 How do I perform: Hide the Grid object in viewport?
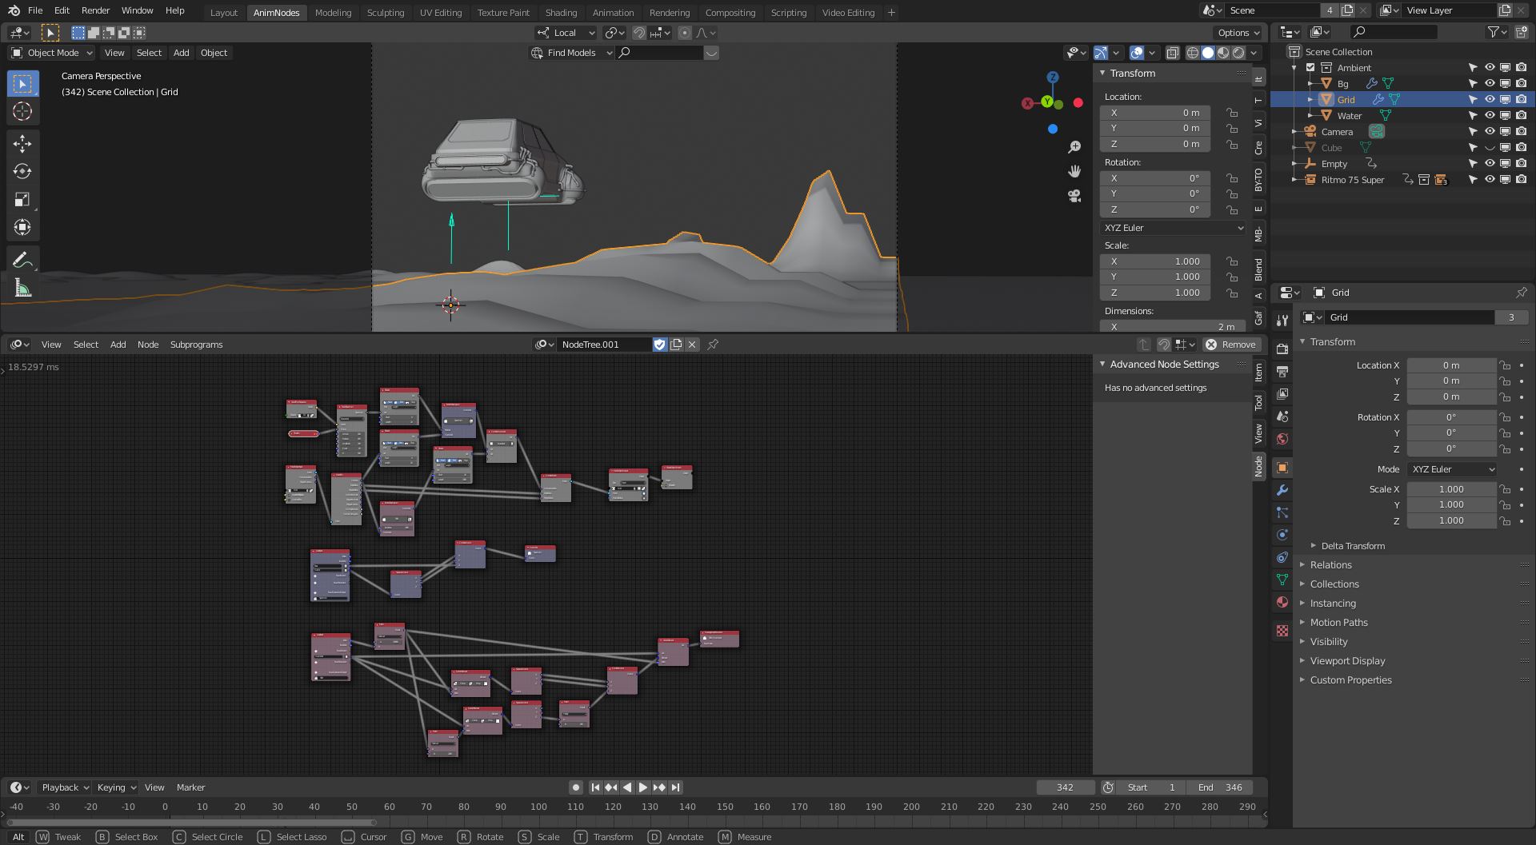pos(1490,100)
